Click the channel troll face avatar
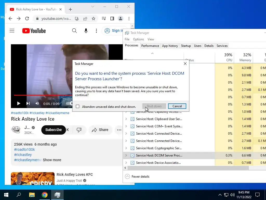 [16, 130]
